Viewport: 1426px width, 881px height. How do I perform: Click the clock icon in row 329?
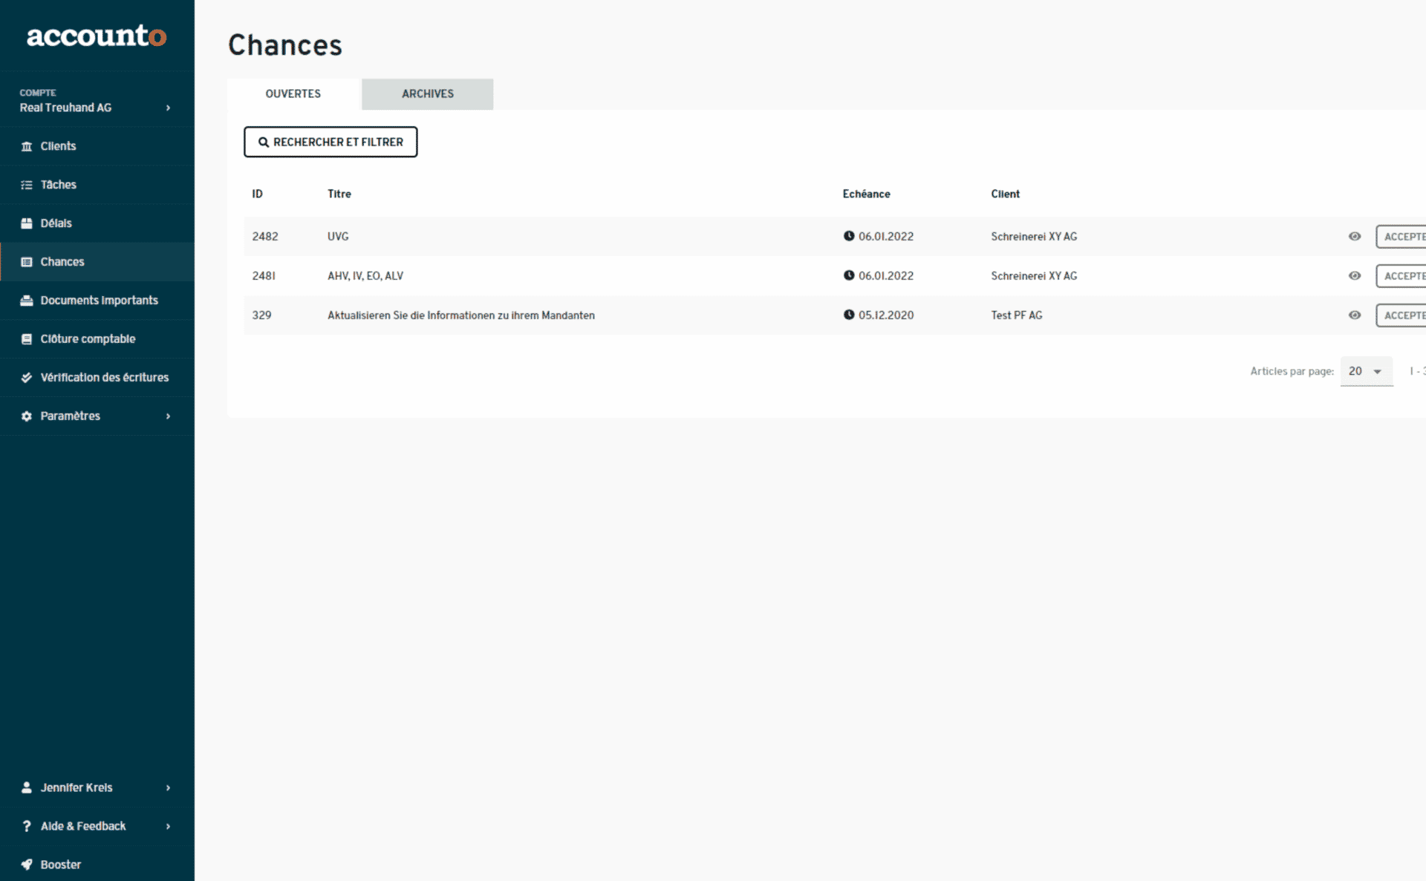(x=849, y=315)
